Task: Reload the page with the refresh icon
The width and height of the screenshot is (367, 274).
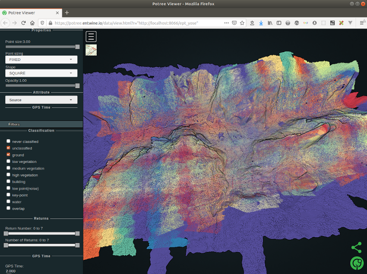Action: 23,23
